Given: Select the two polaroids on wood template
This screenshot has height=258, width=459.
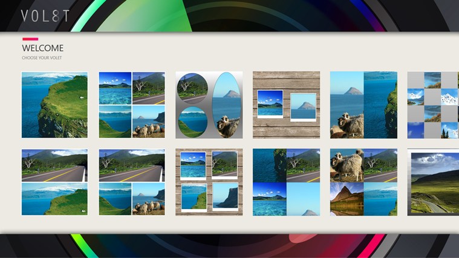Looking at the screenshot, I should point(286,105).
